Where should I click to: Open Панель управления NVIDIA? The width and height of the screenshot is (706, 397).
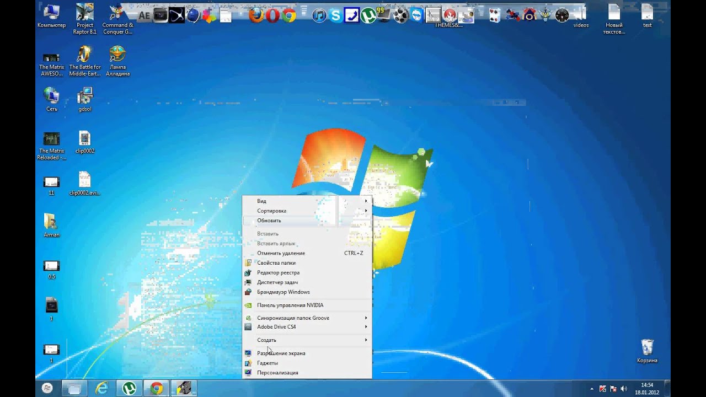tap(307, 305)
